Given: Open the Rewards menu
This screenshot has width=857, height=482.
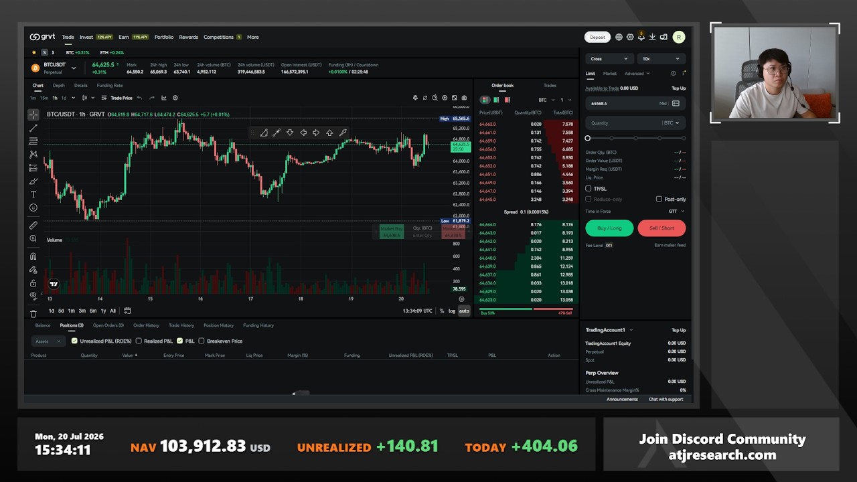Looking at the screenshot, I should point(188,37).
